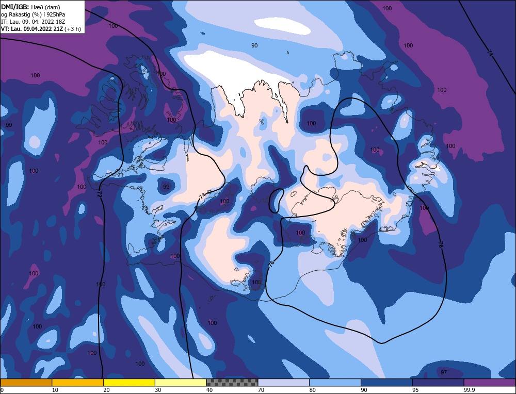Screen dimensions: 516x394
Task: Click the '99.9' tick label on the legend
Action: pos(469,390)
